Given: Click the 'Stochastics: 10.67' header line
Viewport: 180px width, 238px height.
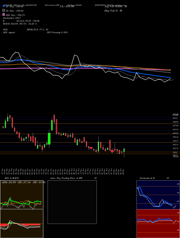Looking at the screenshot, I should (x=11, y=18).
